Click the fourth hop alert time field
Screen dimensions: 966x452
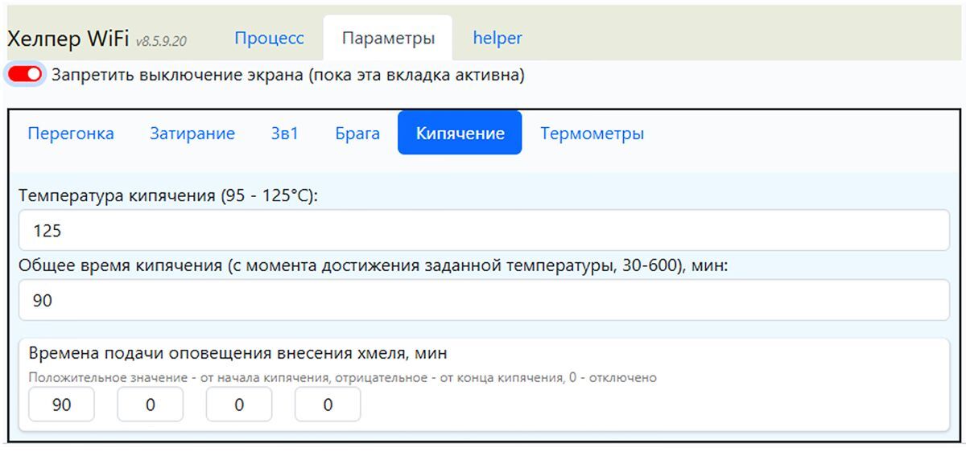[x=328, y=405]
